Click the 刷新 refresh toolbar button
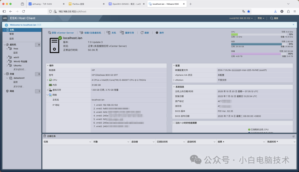The height and width of the screenshot is (172, 299). pyautogui.click(x=145, y=33)
